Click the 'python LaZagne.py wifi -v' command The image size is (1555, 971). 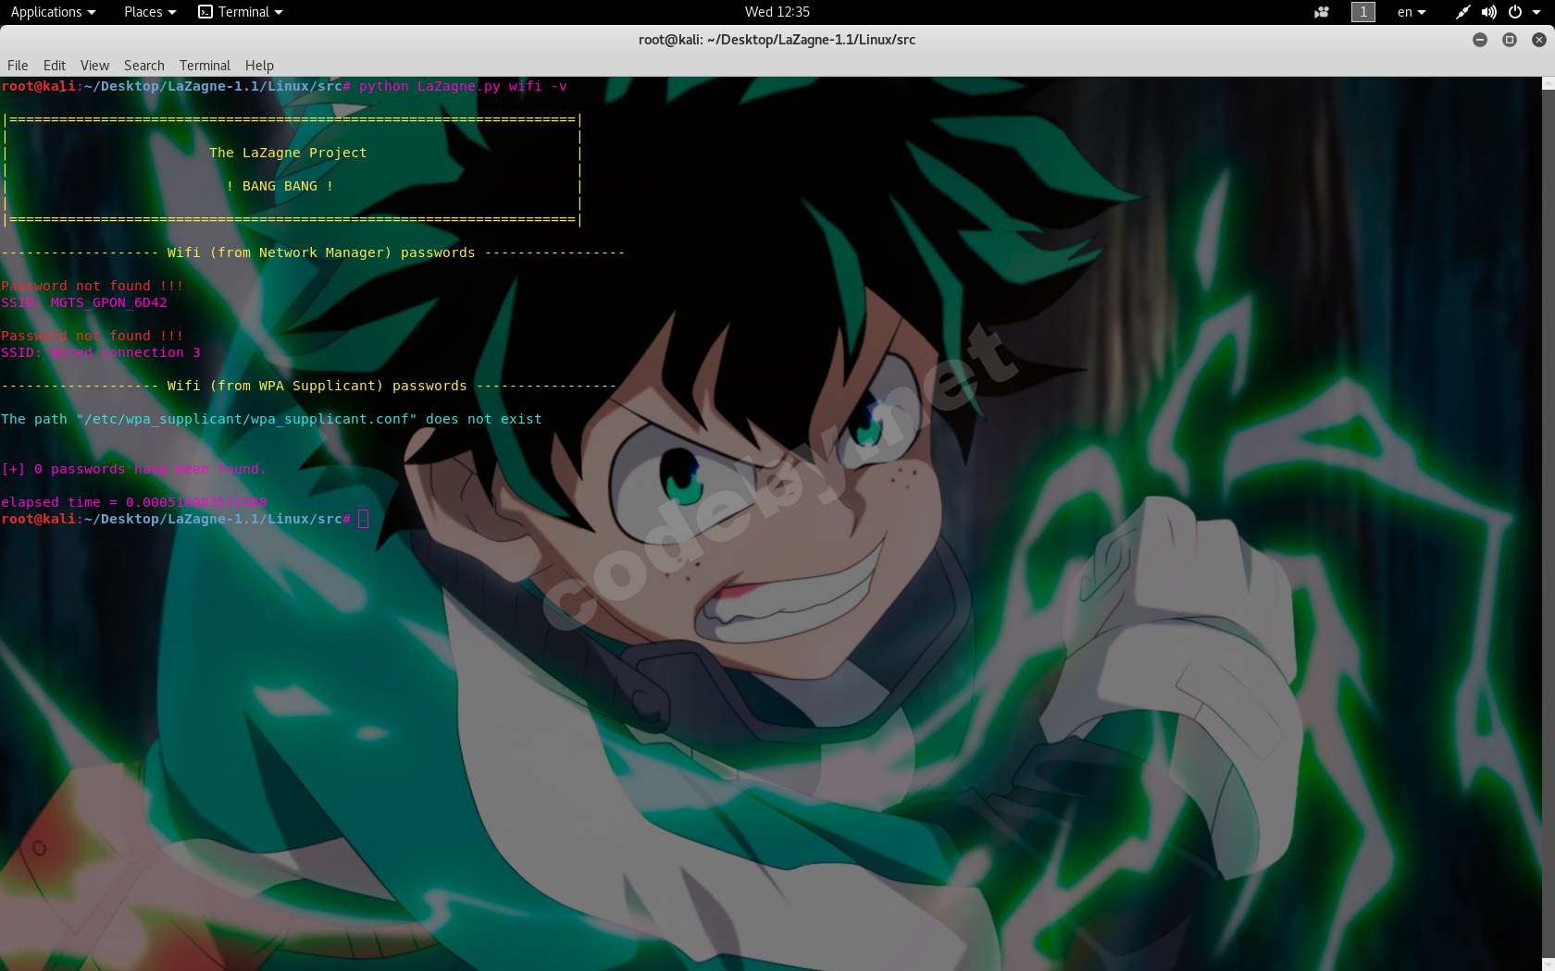coord(463,86)
